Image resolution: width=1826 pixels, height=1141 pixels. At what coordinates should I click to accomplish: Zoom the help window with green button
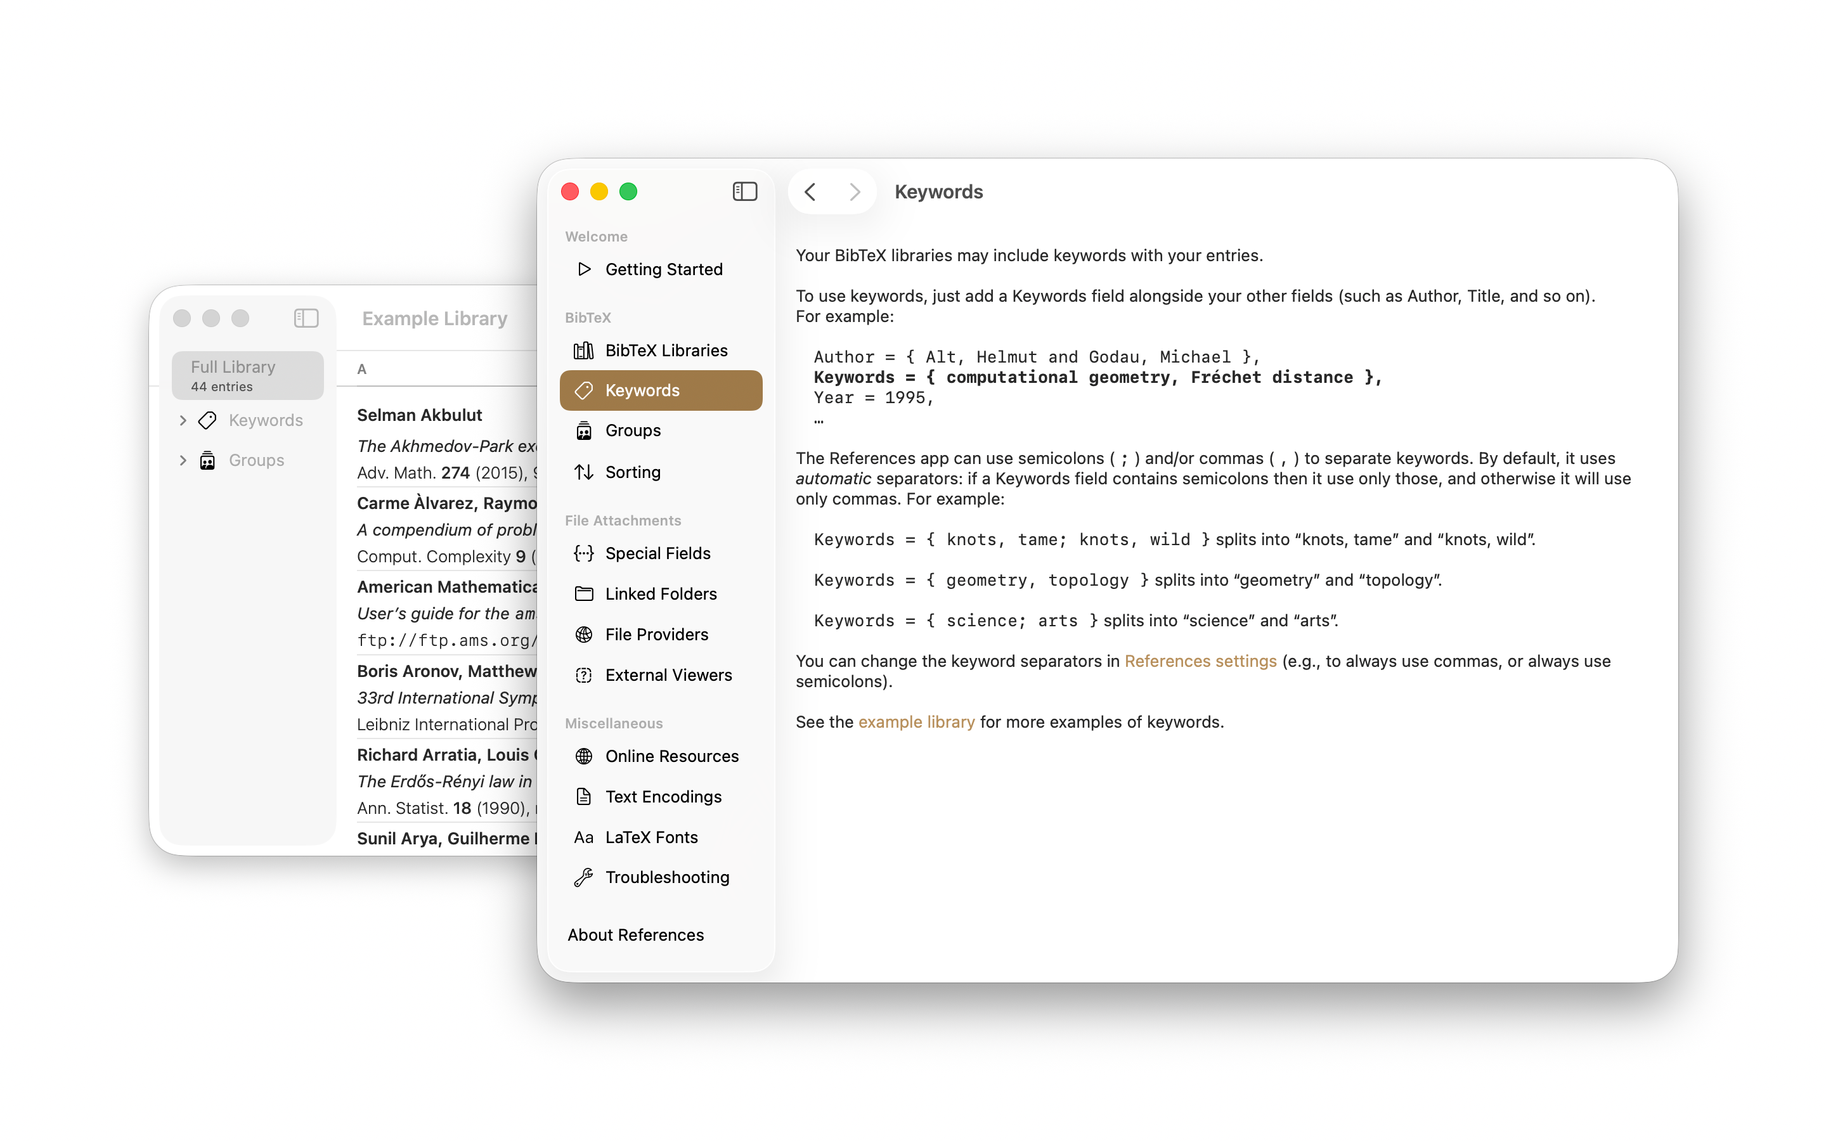coord(628,191)
